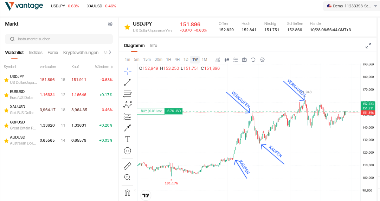Select the EURUSD Euro/US Dollar row
The image size is (380, 201).
coord(58,95)
